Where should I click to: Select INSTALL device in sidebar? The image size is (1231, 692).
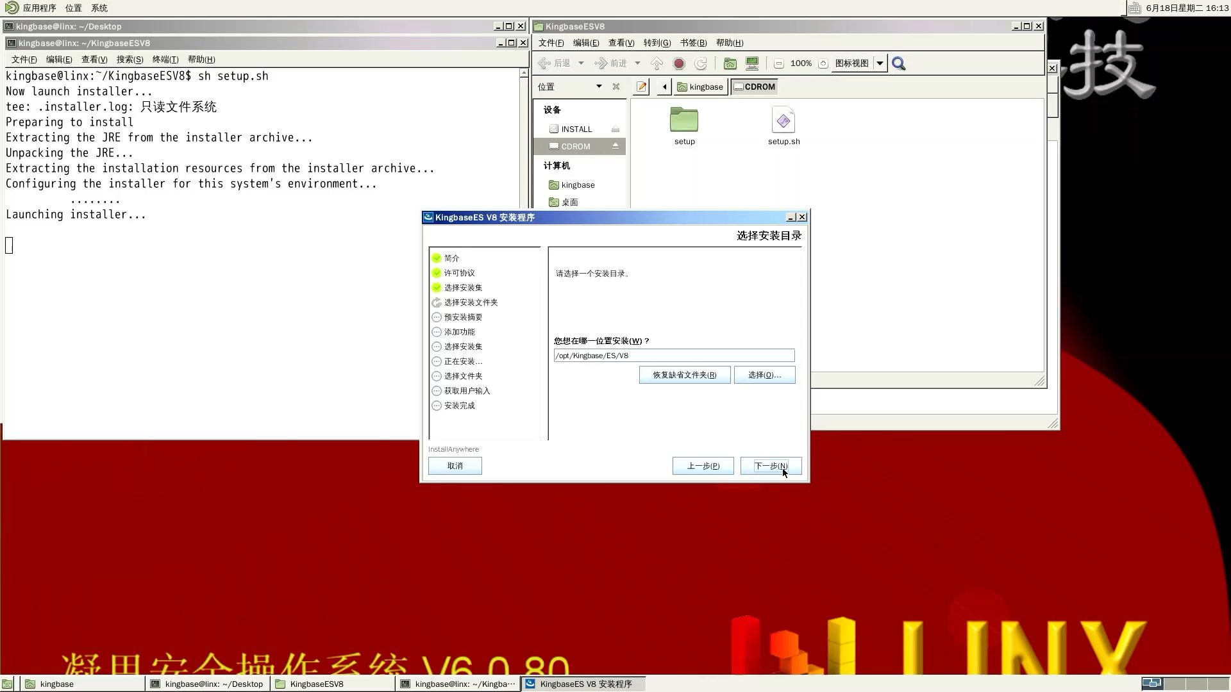576,129
